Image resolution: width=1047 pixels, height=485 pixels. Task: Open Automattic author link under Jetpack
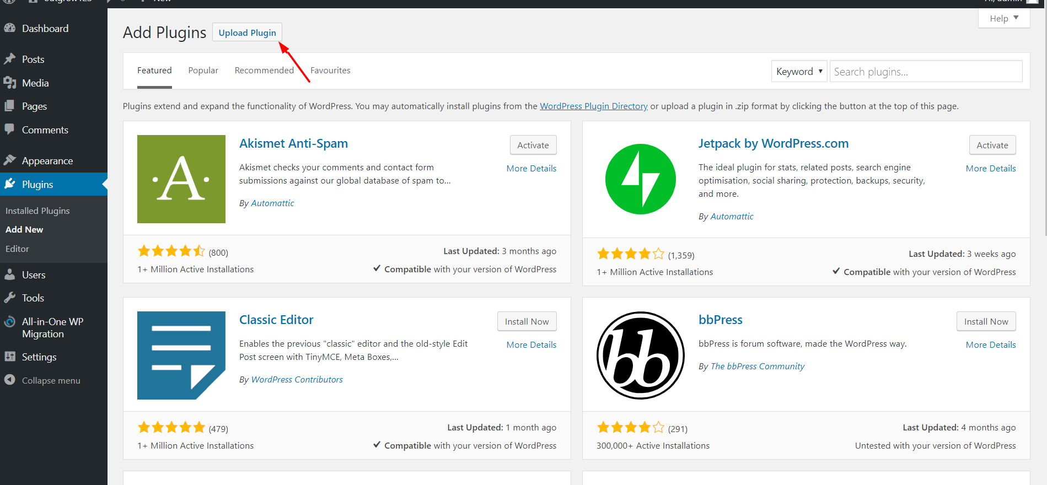[732, 216]
